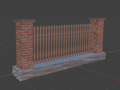
Task: Select the left pillar's wooden cap
Action: coord(24,21)
